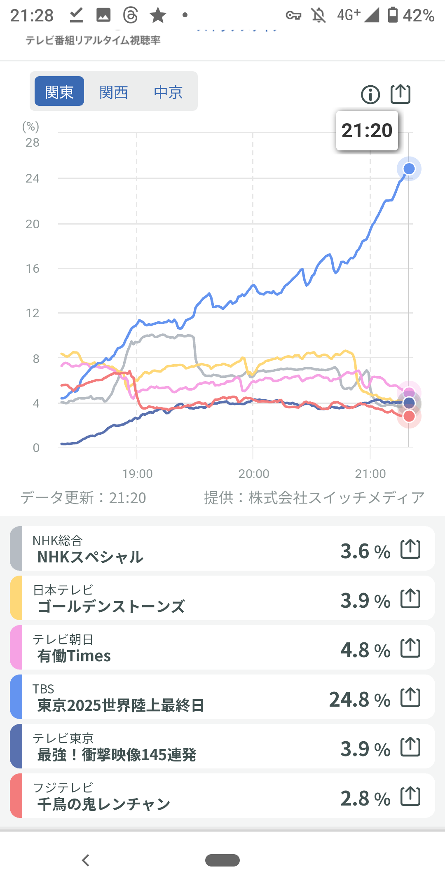Tap the red フジテレビ color swatch
The height and width of the screenshot is (890, 445).
coord(16,796)
